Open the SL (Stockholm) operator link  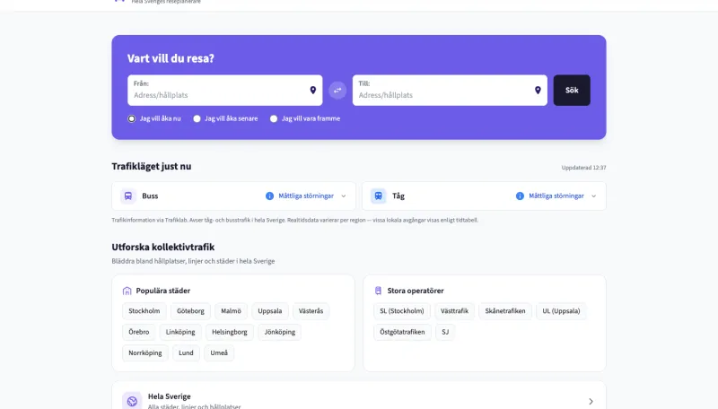click(x=402, y=311)
